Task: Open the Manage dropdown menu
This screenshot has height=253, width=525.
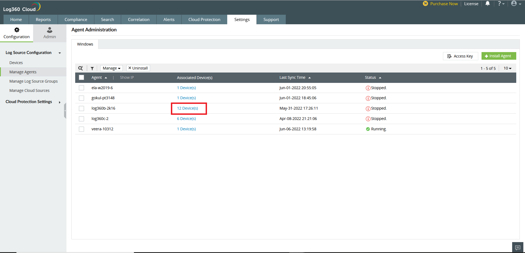Action: pyautogui.click(x=111, y=68)
